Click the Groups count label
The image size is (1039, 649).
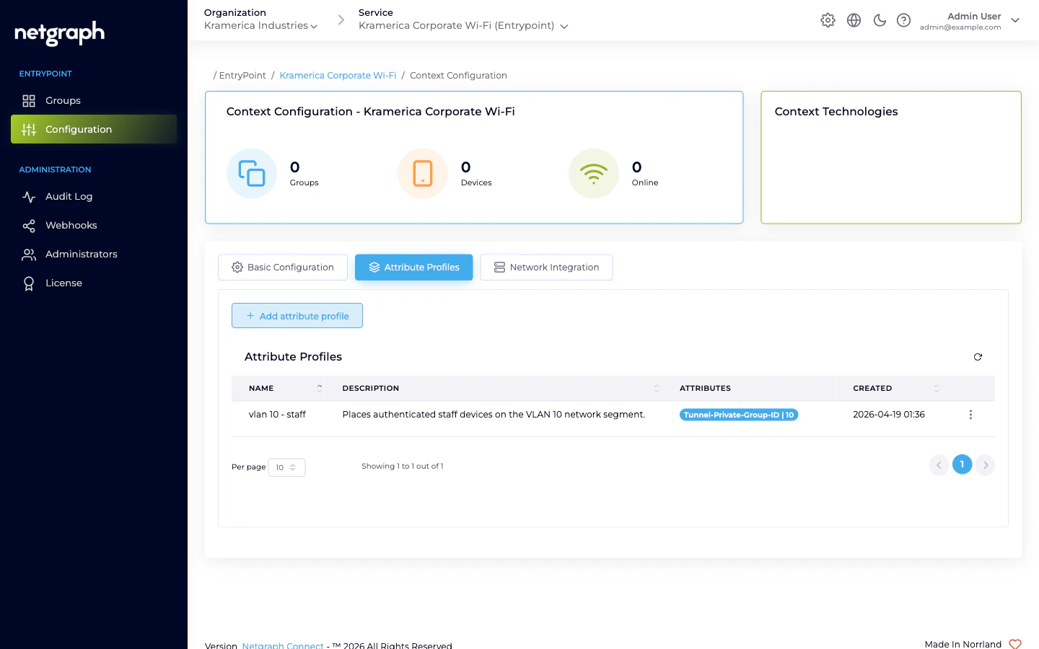pos(304,182)
